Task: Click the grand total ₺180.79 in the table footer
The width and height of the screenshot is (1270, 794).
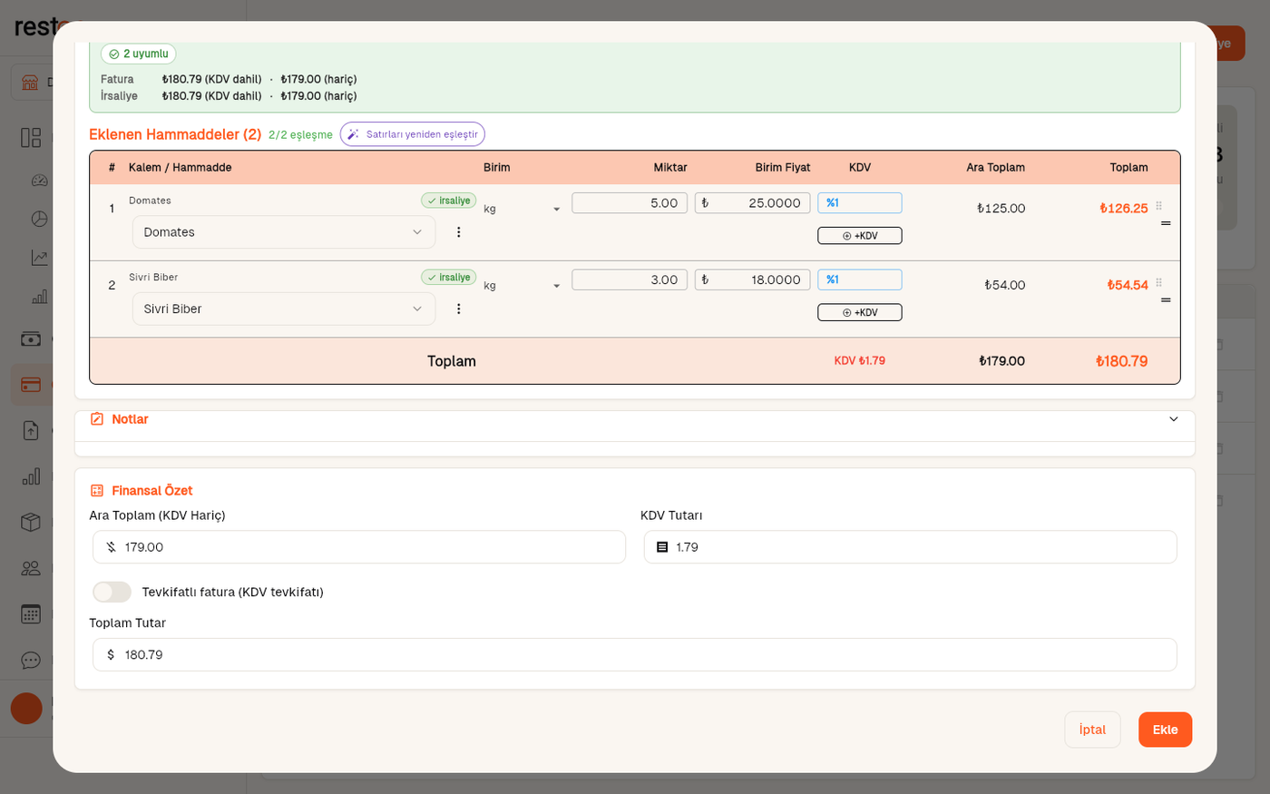Action: click(x=1122, y=361)
